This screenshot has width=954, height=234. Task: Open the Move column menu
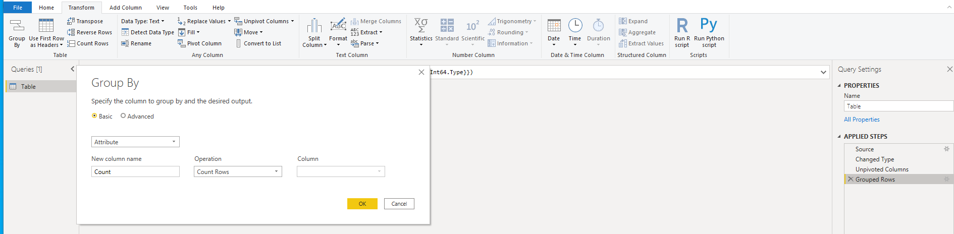(248, 32)
